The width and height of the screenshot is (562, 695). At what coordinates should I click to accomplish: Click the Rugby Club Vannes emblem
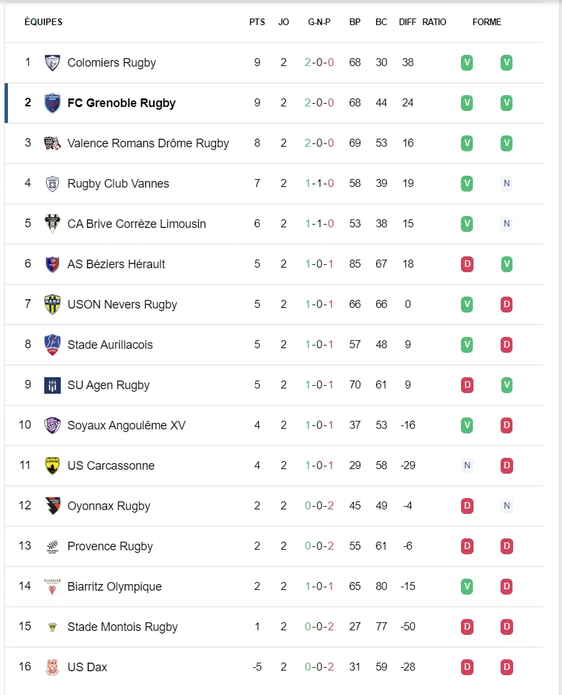[x=52, y=184]
